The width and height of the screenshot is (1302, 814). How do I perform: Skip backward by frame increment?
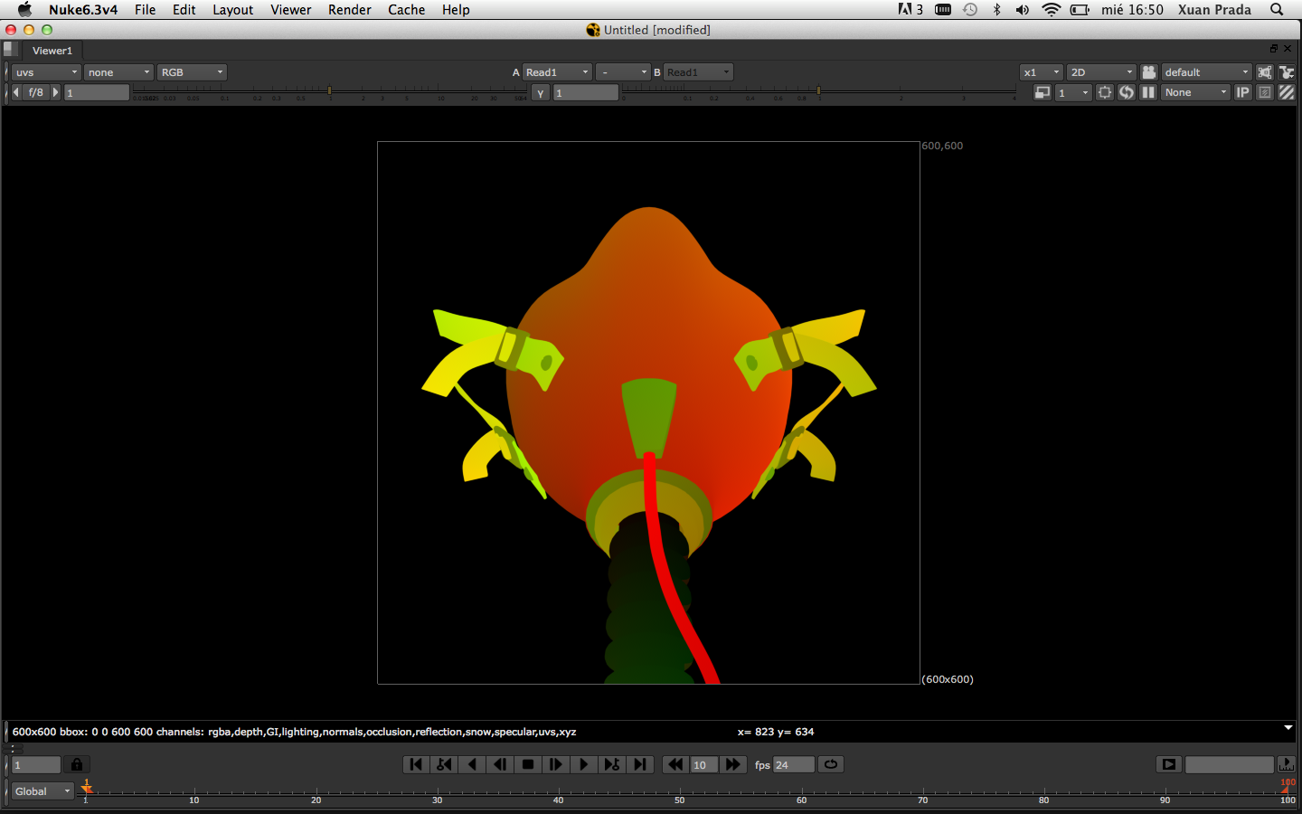point(675,764)
